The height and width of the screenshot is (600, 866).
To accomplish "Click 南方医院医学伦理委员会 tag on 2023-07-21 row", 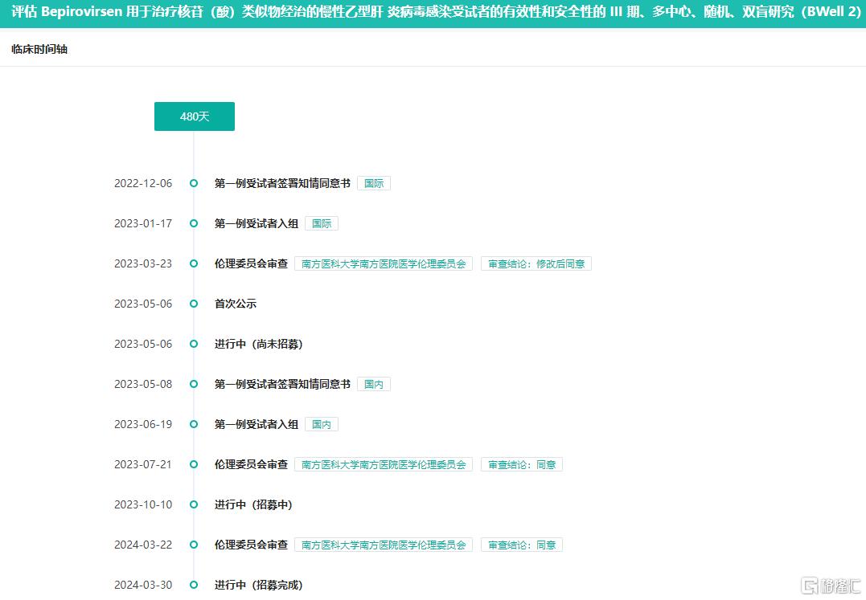I will click(384, 464).
